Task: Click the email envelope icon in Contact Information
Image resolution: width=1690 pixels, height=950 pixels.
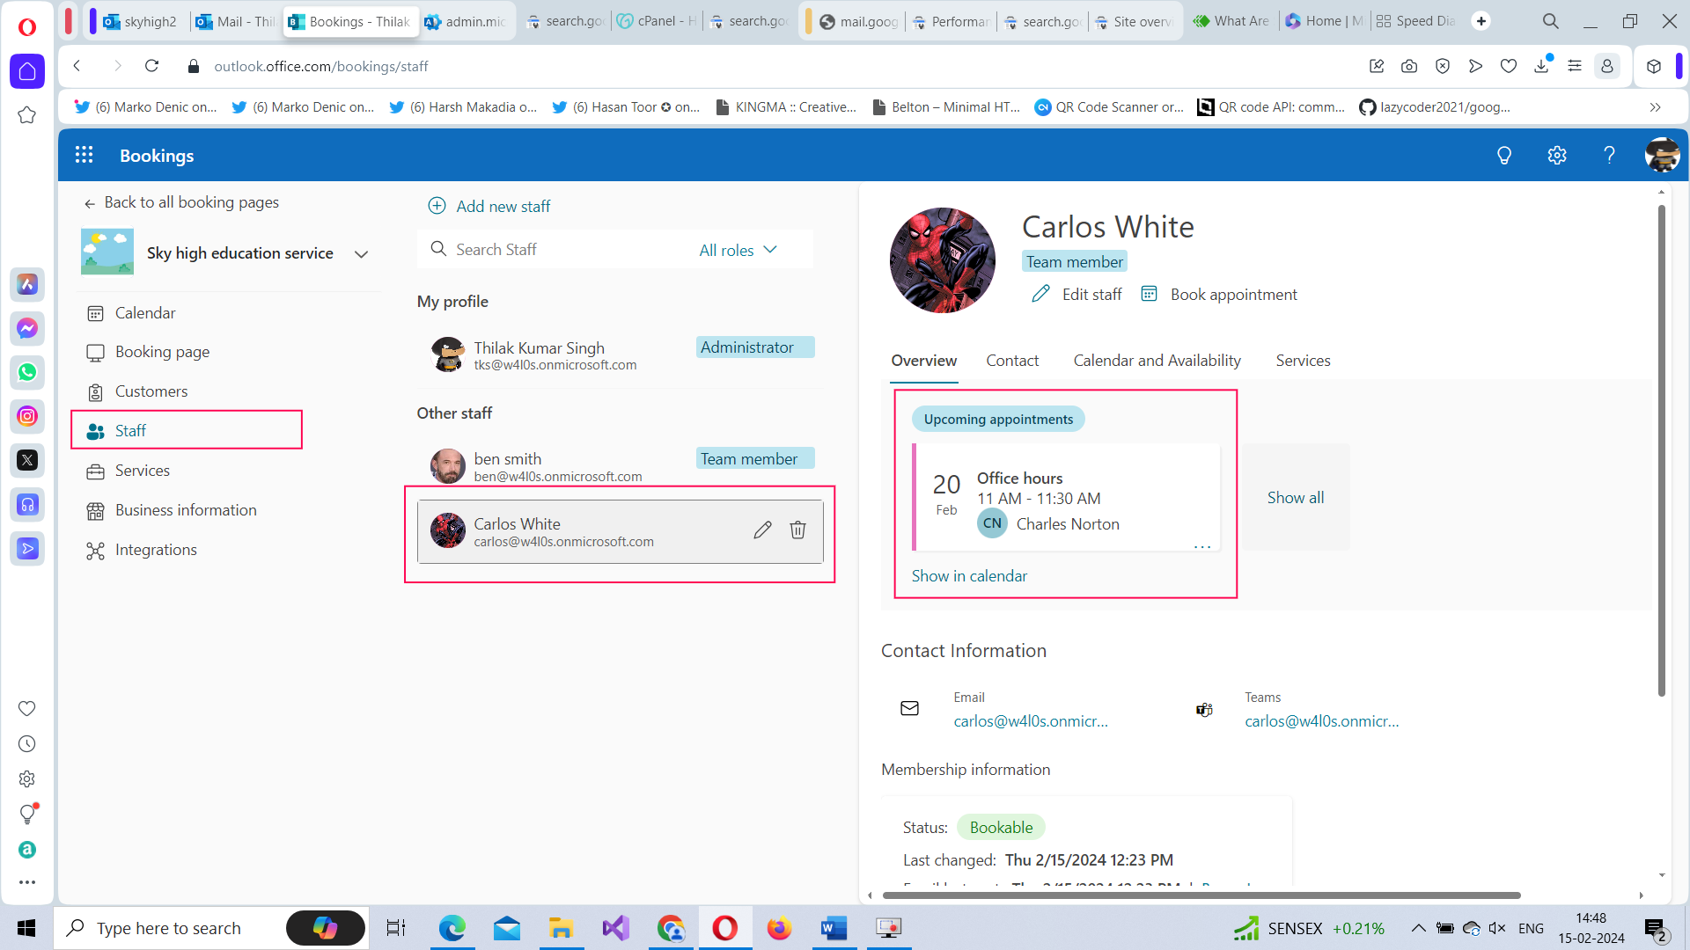Action: (909, 708)
